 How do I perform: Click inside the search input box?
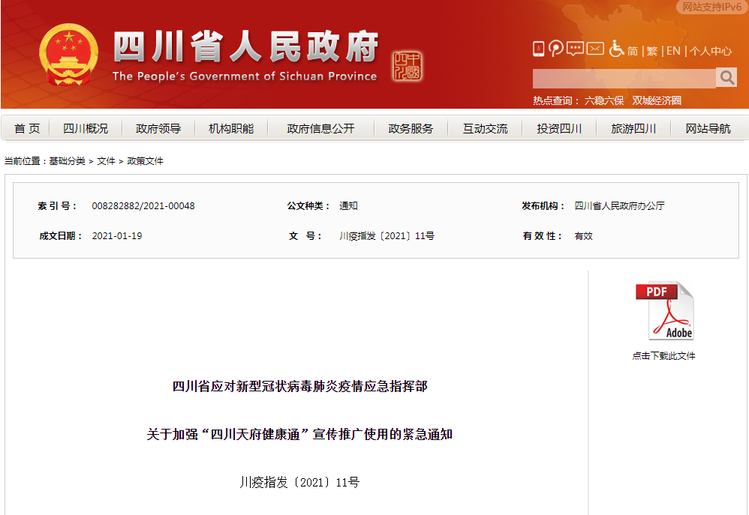point(623,77)
